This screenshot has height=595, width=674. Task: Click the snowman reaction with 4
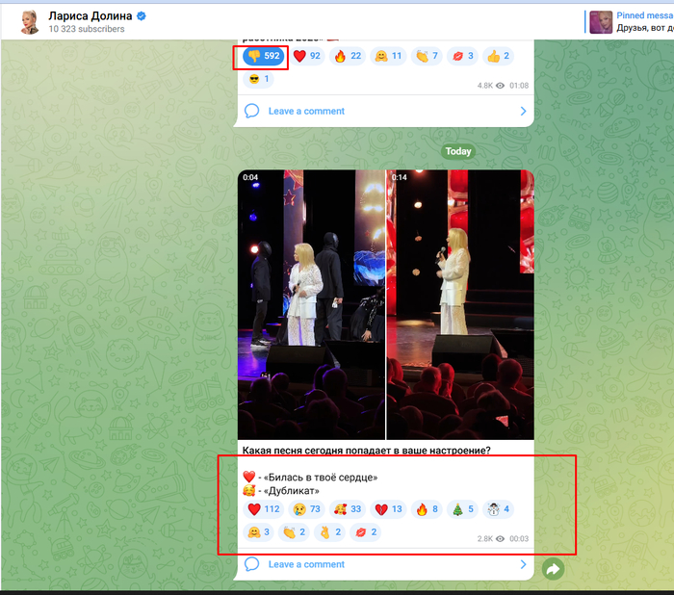click(x=498, y=509)
